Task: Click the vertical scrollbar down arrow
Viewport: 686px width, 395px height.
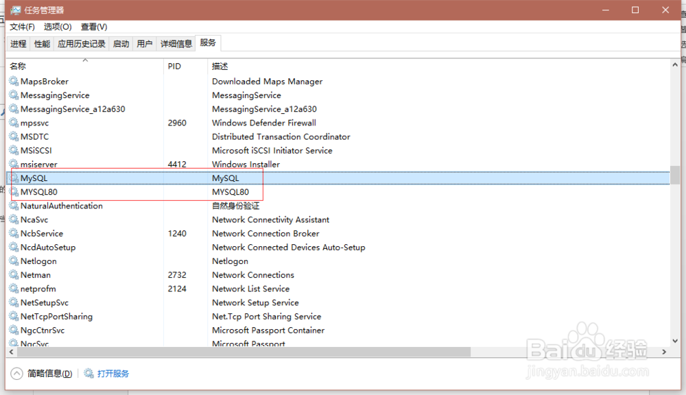Action: [x=676, y=339]
